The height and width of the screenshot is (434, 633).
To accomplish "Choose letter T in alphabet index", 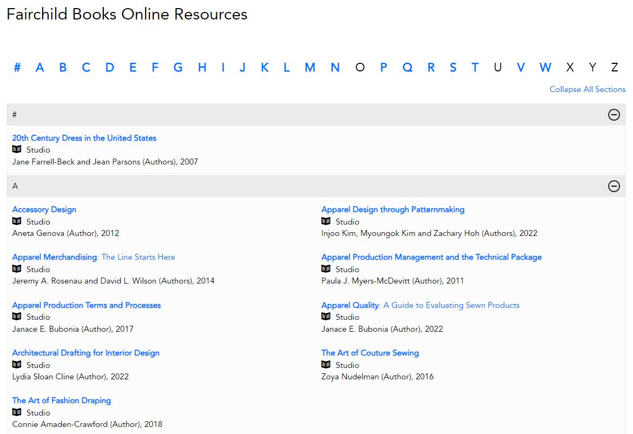I will pos(475,67).
